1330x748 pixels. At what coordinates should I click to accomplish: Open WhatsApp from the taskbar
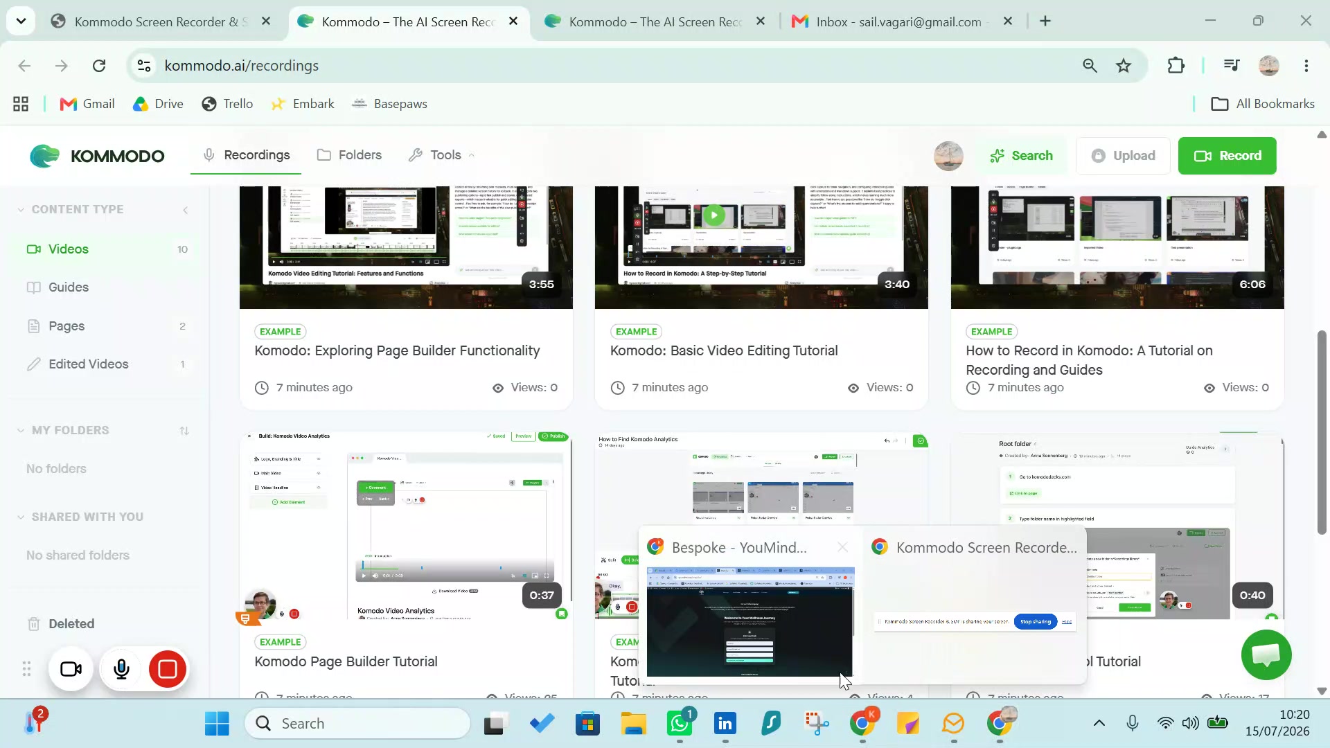click(x=680, y=724)
